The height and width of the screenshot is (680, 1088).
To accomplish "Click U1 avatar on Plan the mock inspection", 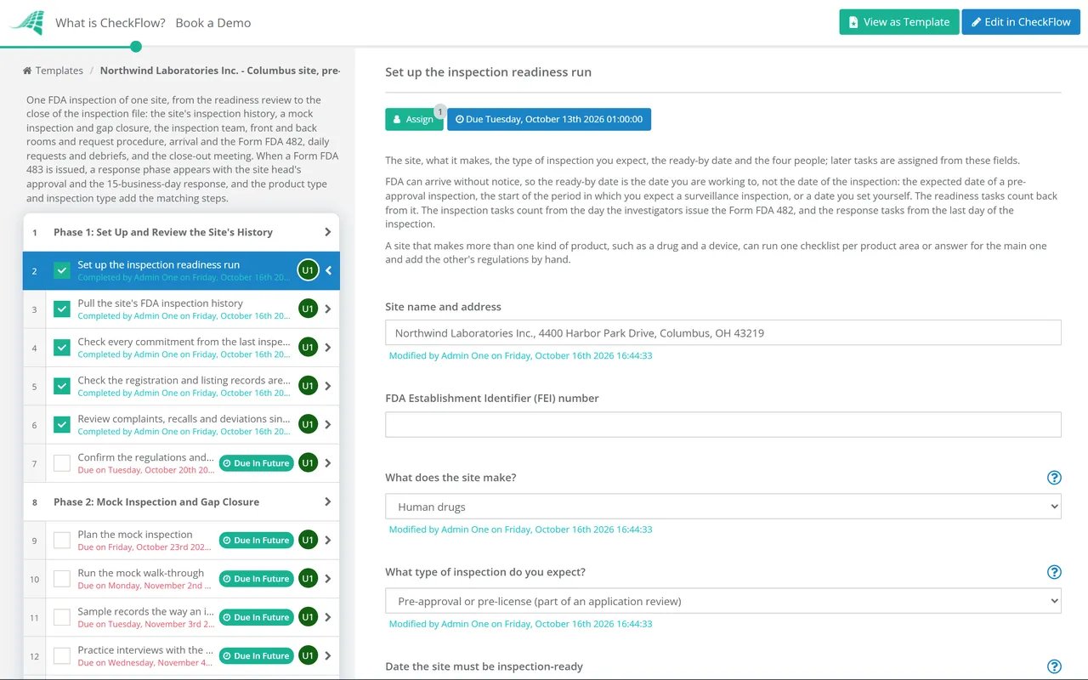I will point(308,540).
